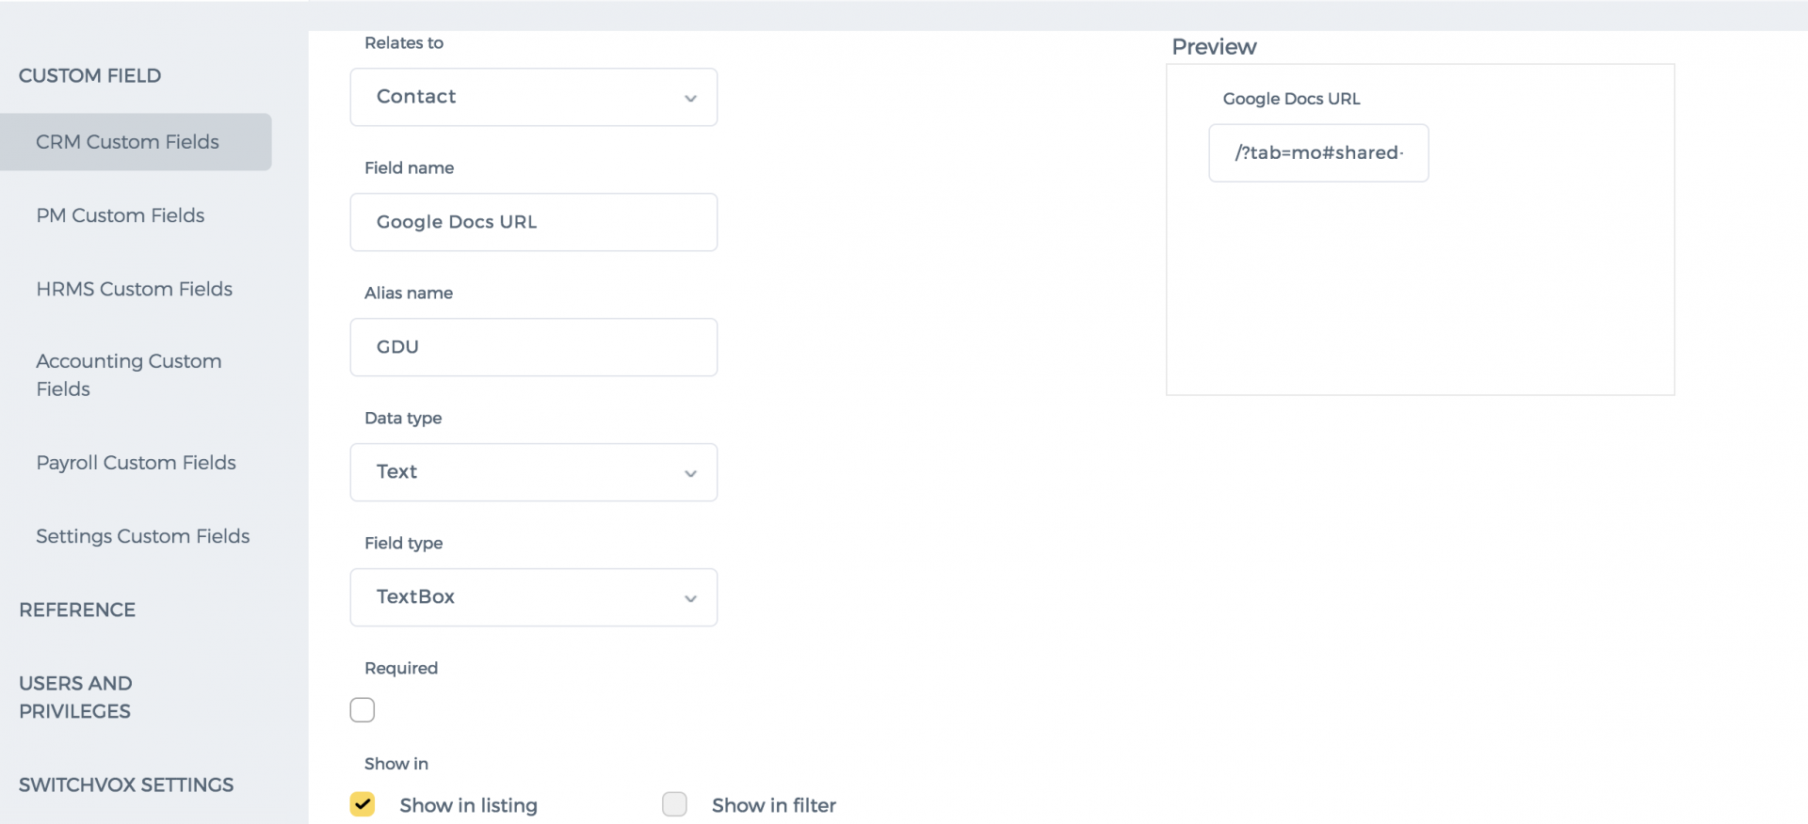
Task: Click the Alias name input with GDU
Action: pyautogui.click(x=534, y=347)
